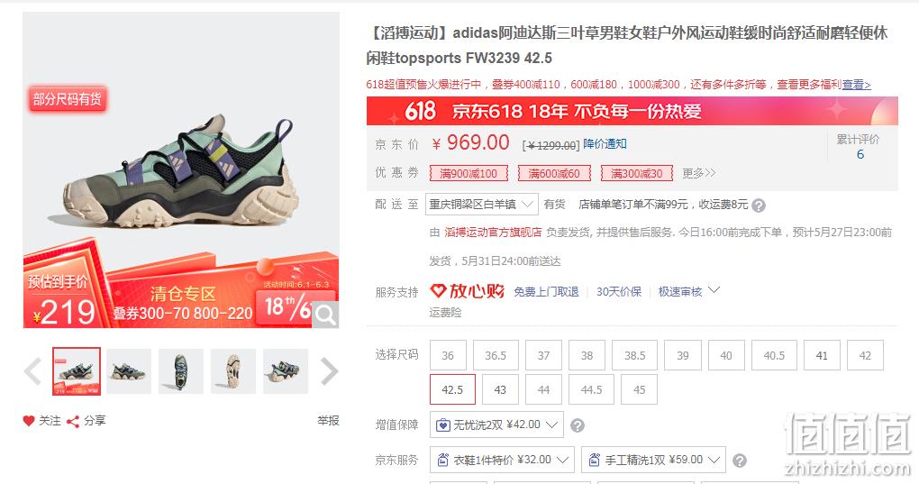Select the sole-view shoe thumbnail

pos(232,371)
